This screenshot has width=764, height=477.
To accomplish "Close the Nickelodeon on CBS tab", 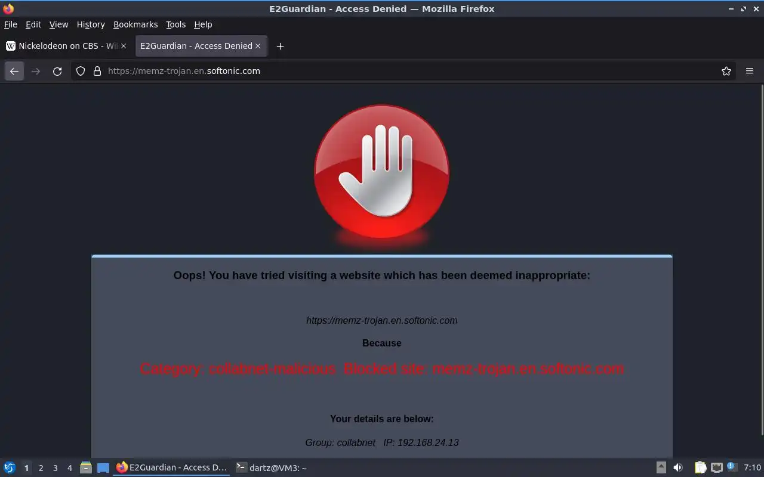I will 124,46.
